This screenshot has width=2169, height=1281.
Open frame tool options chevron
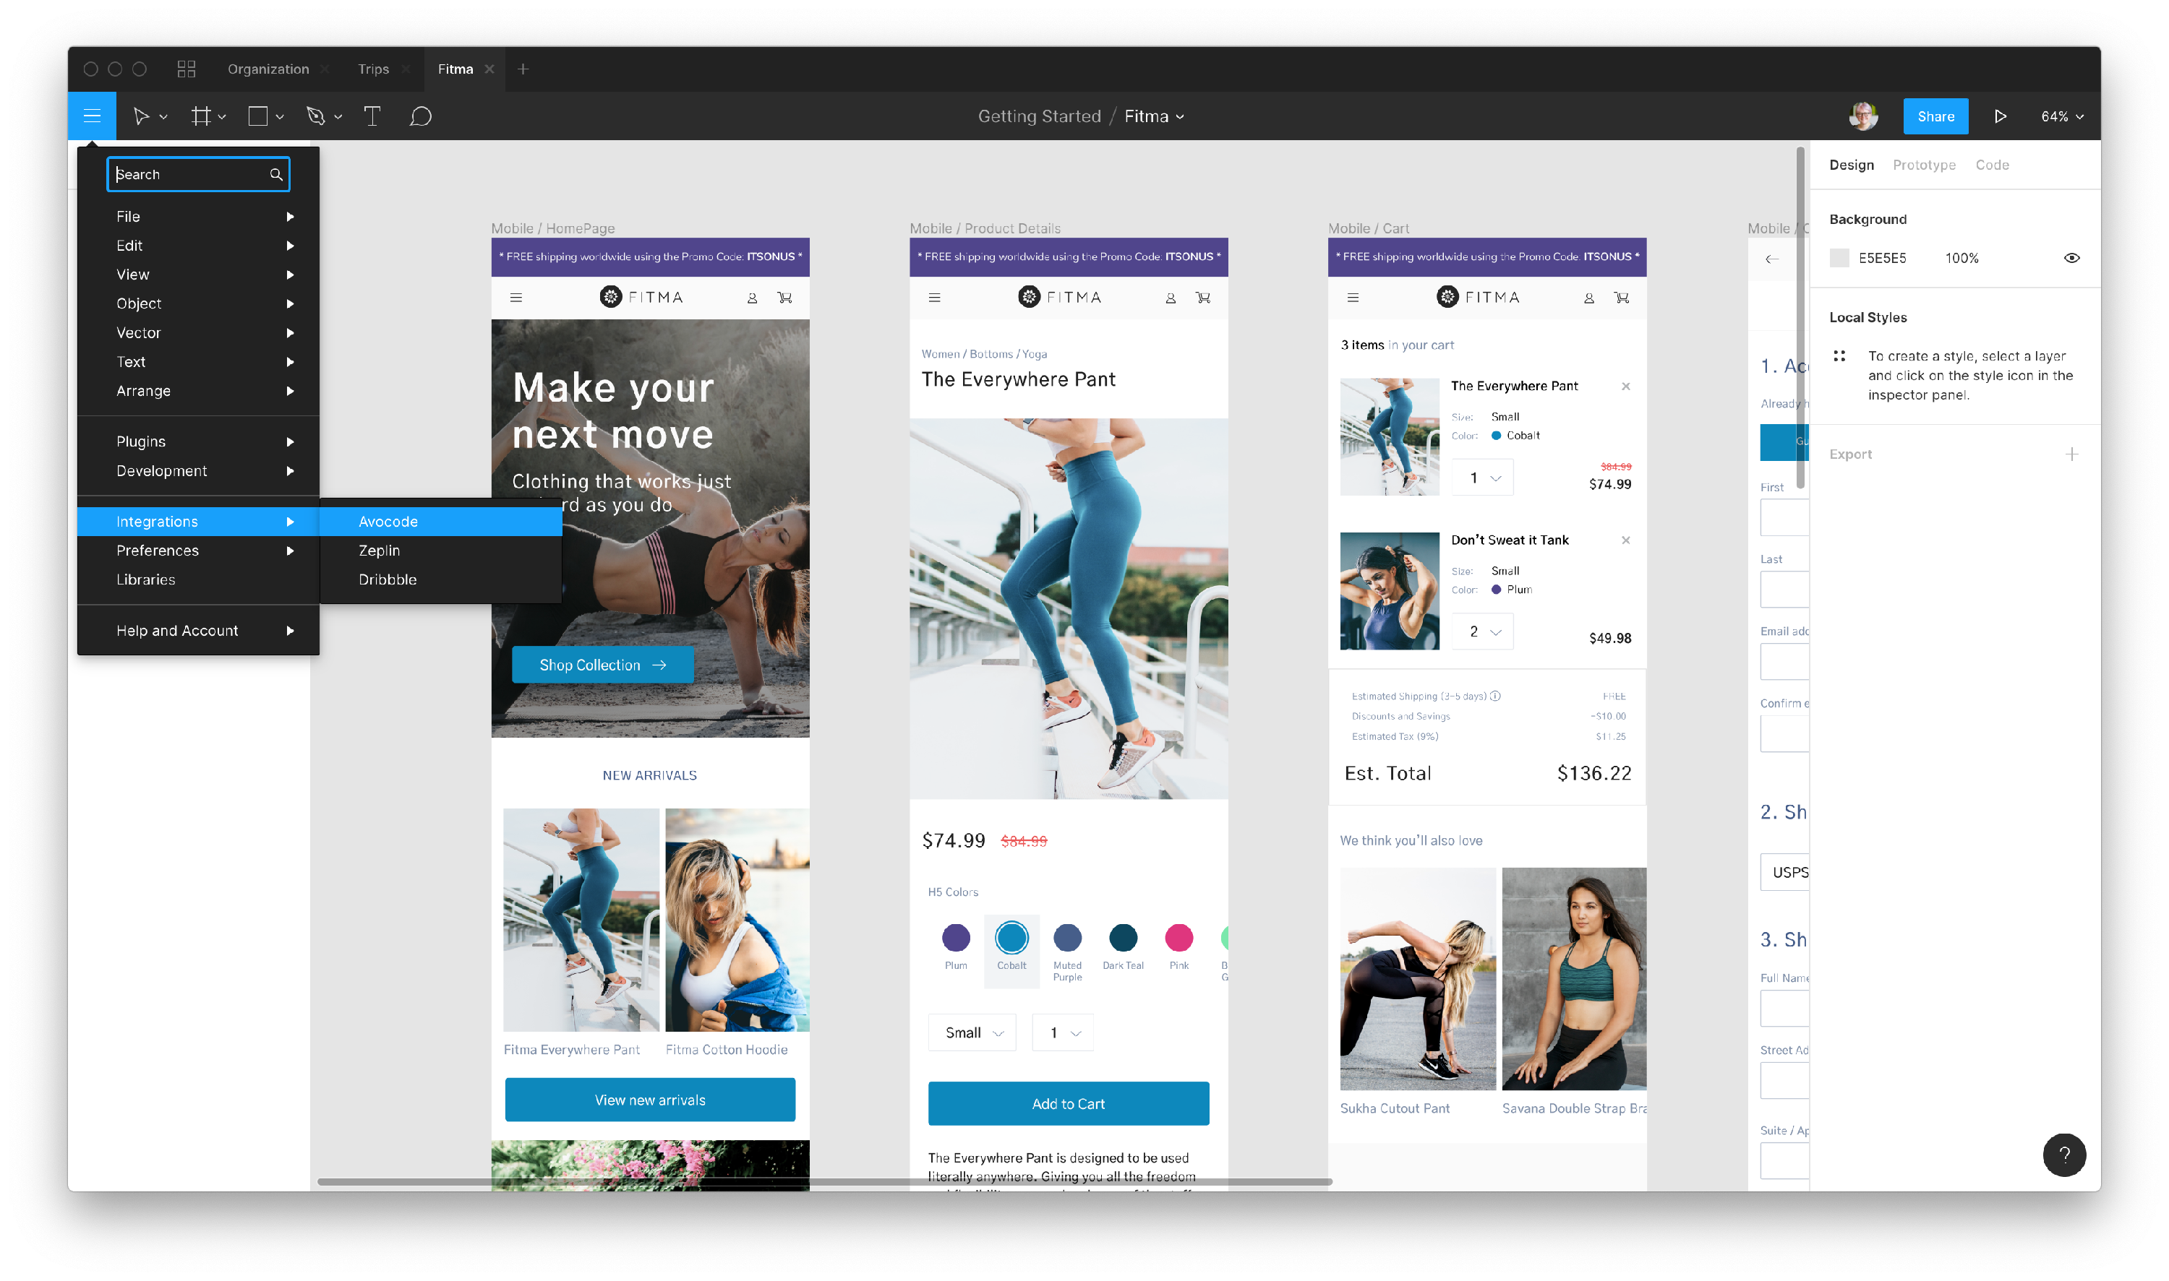click(222, 116)
